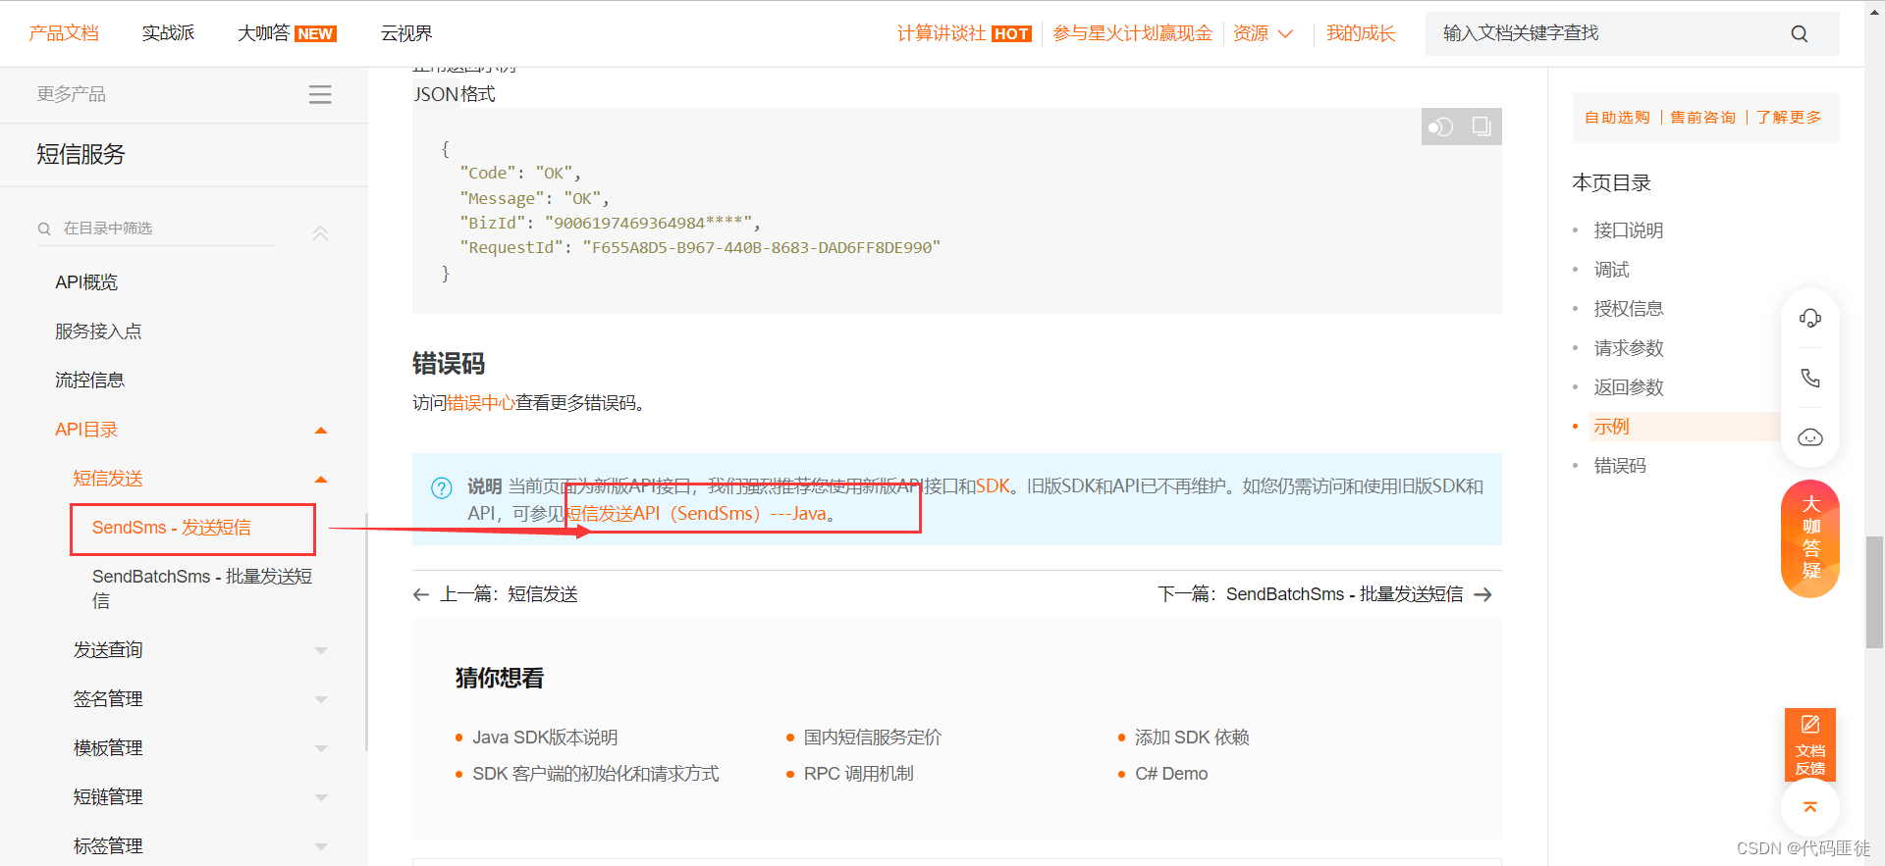Click 了解更多 link
Viewport: 1885px width, 866px height.
[1789, 118]
